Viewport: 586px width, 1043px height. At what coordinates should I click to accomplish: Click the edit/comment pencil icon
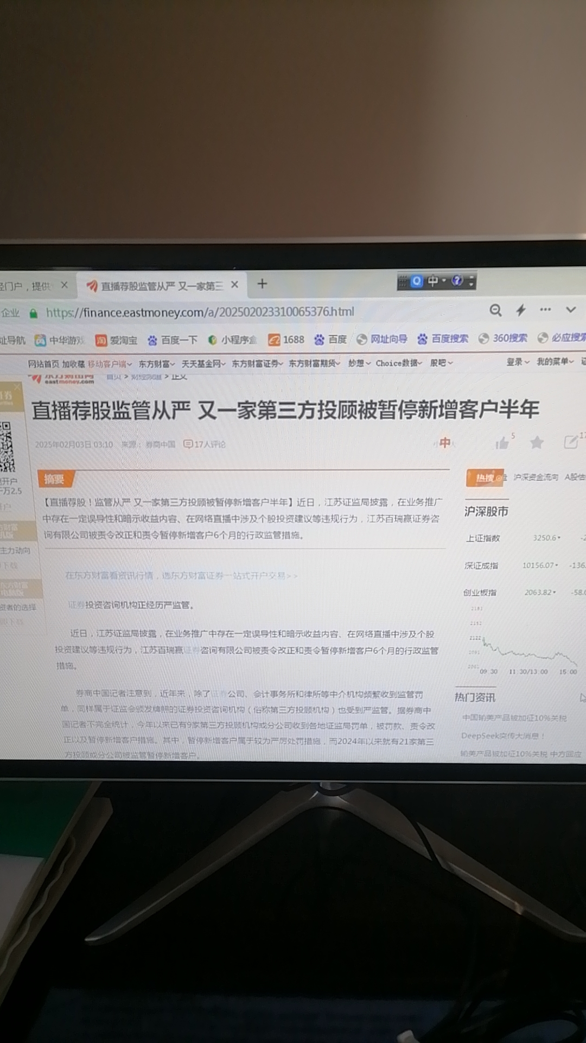pyautogui.click(x=571, y=442)
